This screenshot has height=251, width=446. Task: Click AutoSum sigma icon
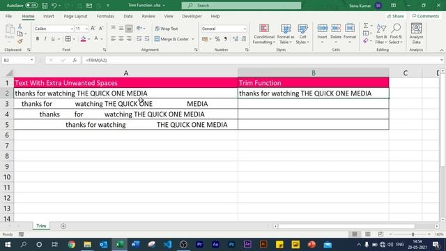[x=366, y=26]
